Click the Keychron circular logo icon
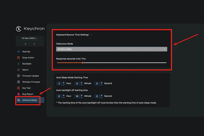This screenshot has height=136, width=204. (x=19, y=29)
